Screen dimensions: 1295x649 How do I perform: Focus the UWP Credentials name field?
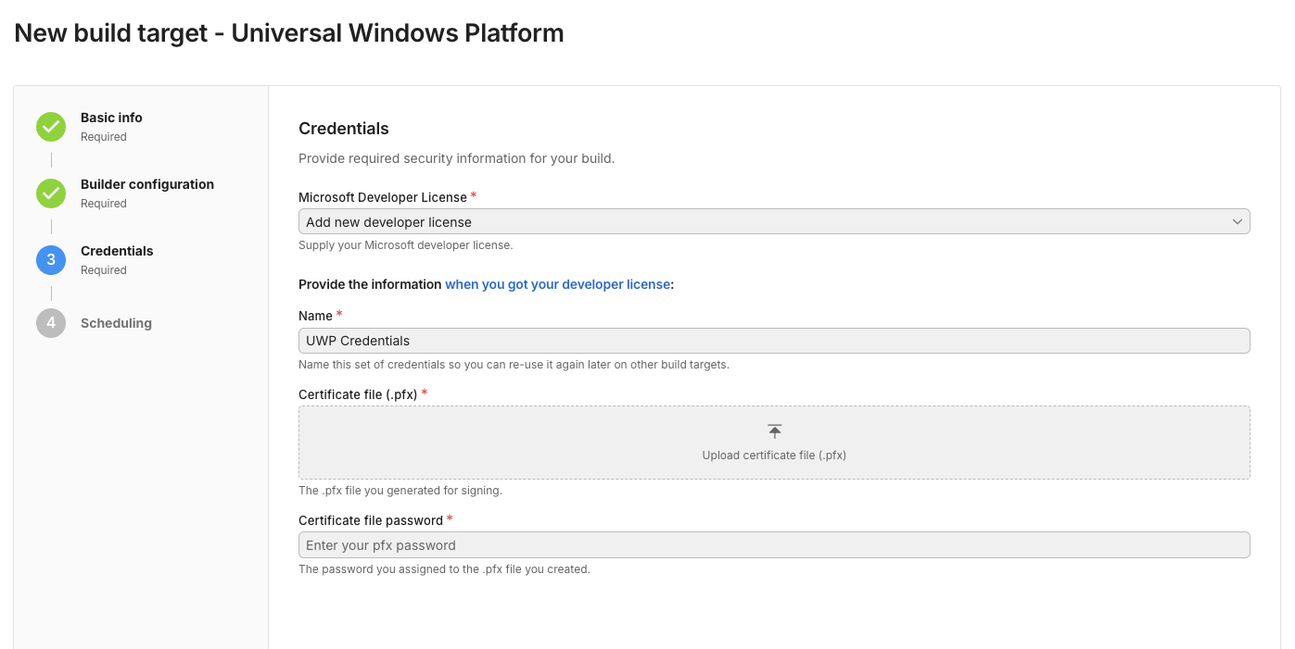[774, 340]
